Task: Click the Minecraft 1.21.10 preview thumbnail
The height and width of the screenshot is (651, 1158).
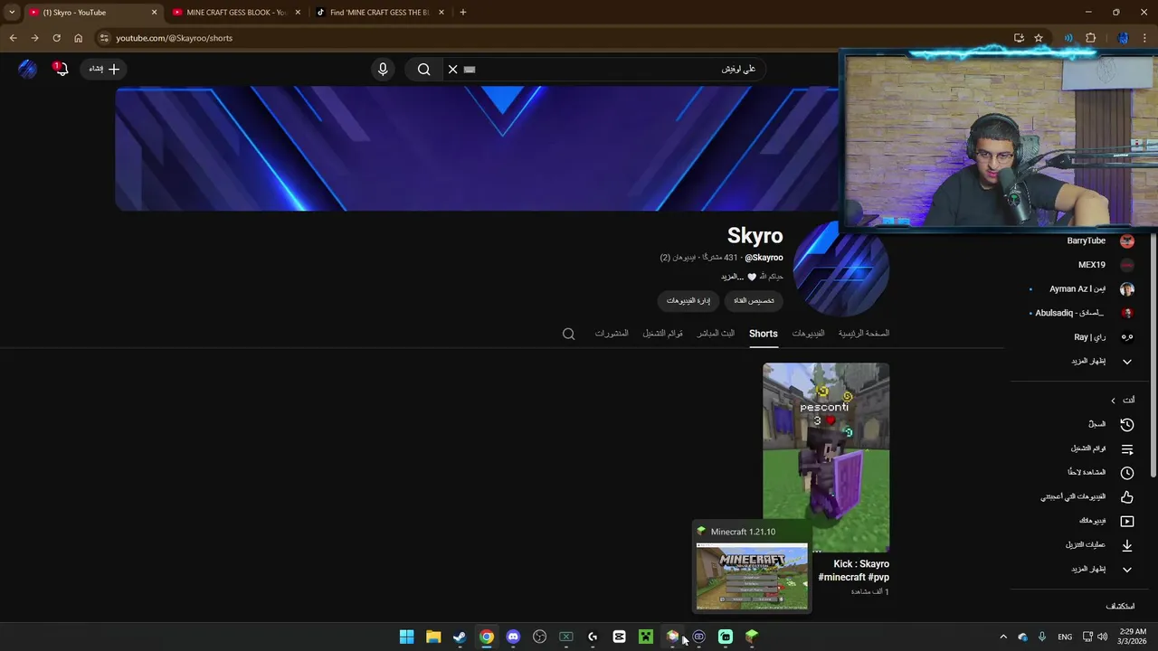Action: point(752,577)
